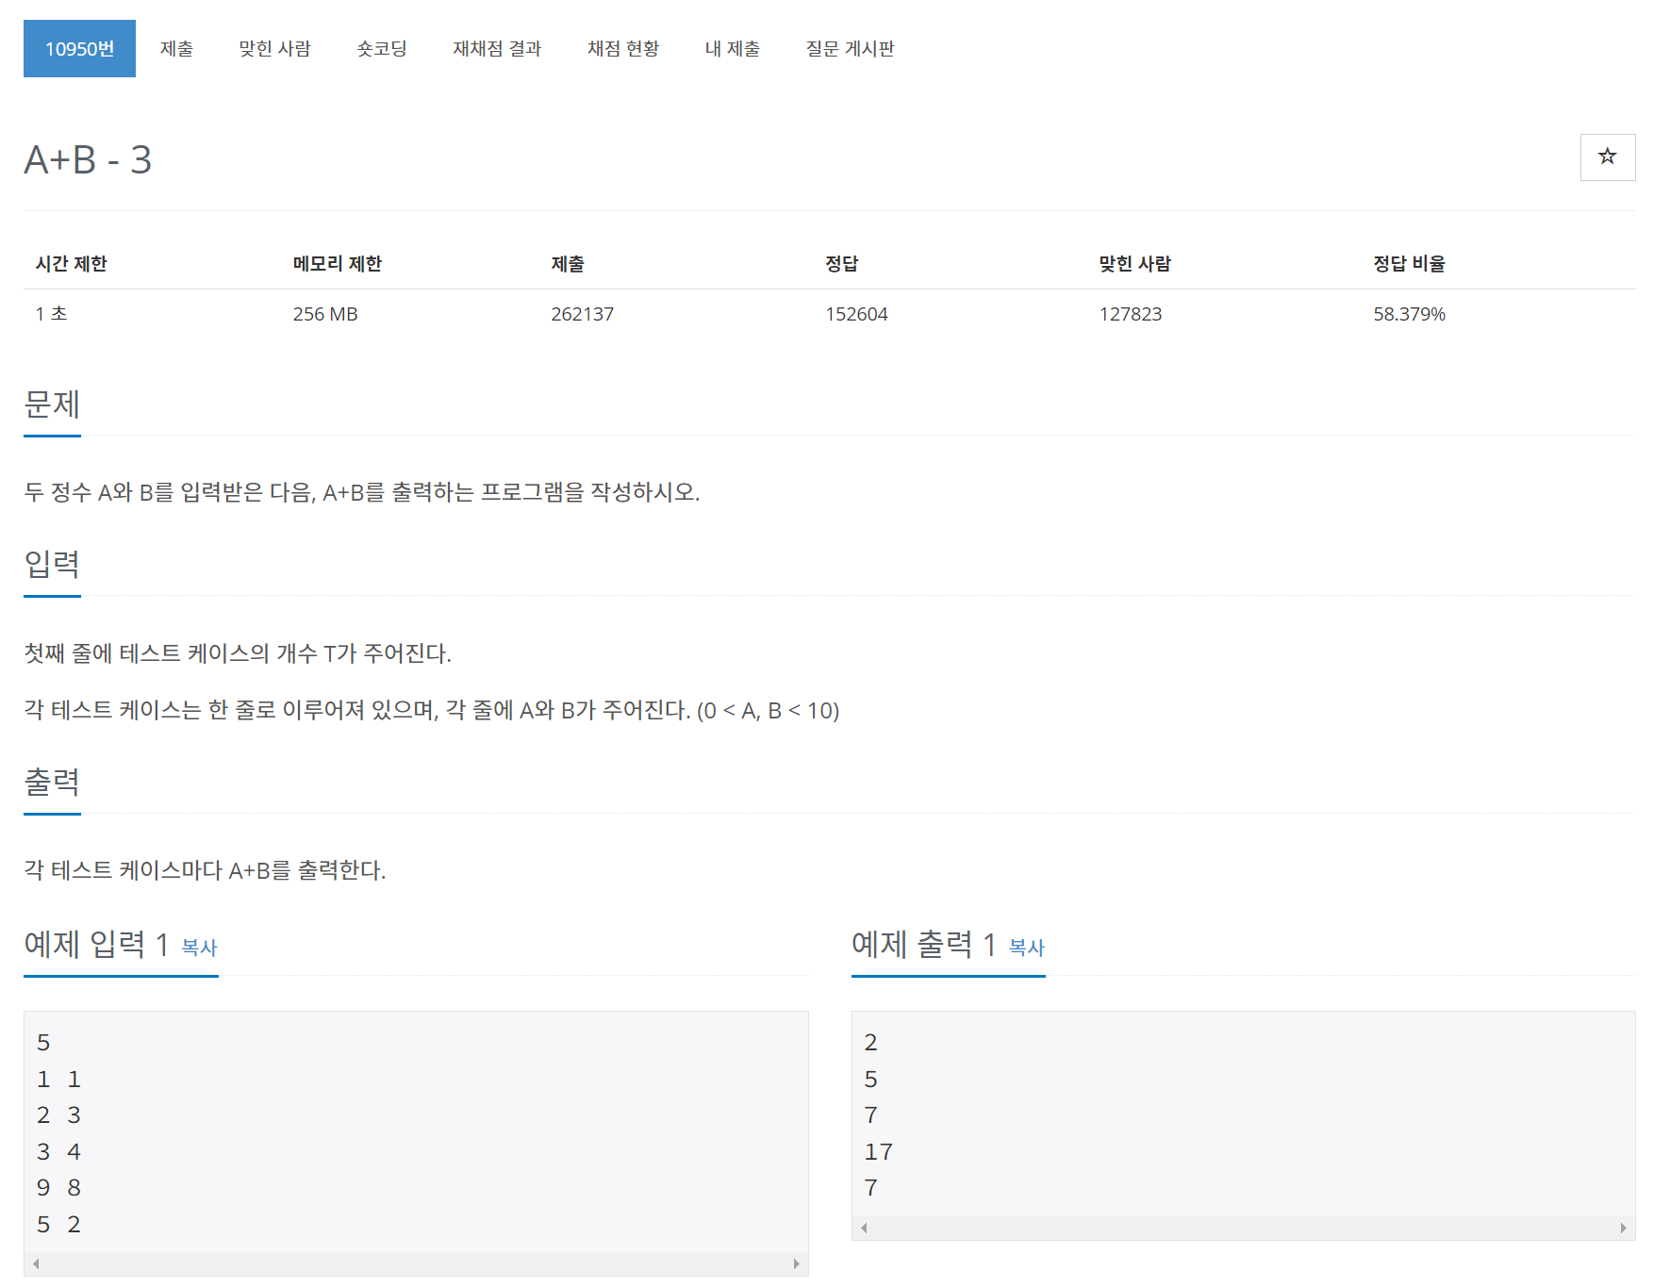Click the 127823 solvers count
This screenshot has width=1670, height=1287.
click(1130, 314)
